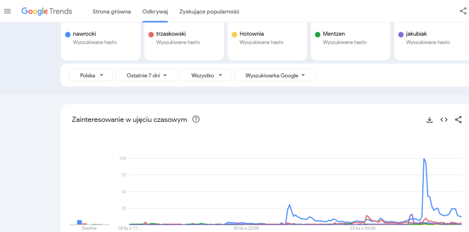Select the jakubiak search term card

431,41
